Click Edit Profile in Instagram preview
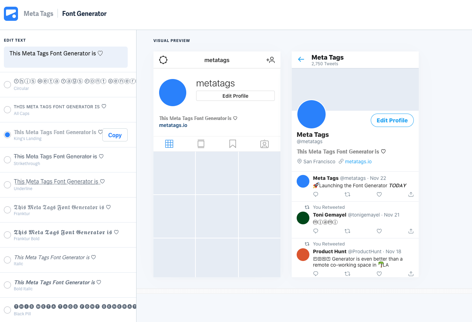The height and width of the screenshot is (322, 472). [x=235, y=96]
